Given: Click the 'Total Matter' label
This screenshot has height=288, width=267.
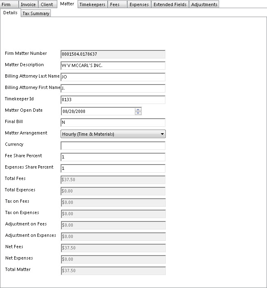Looking at the screenshot, I should pos(18,269).
